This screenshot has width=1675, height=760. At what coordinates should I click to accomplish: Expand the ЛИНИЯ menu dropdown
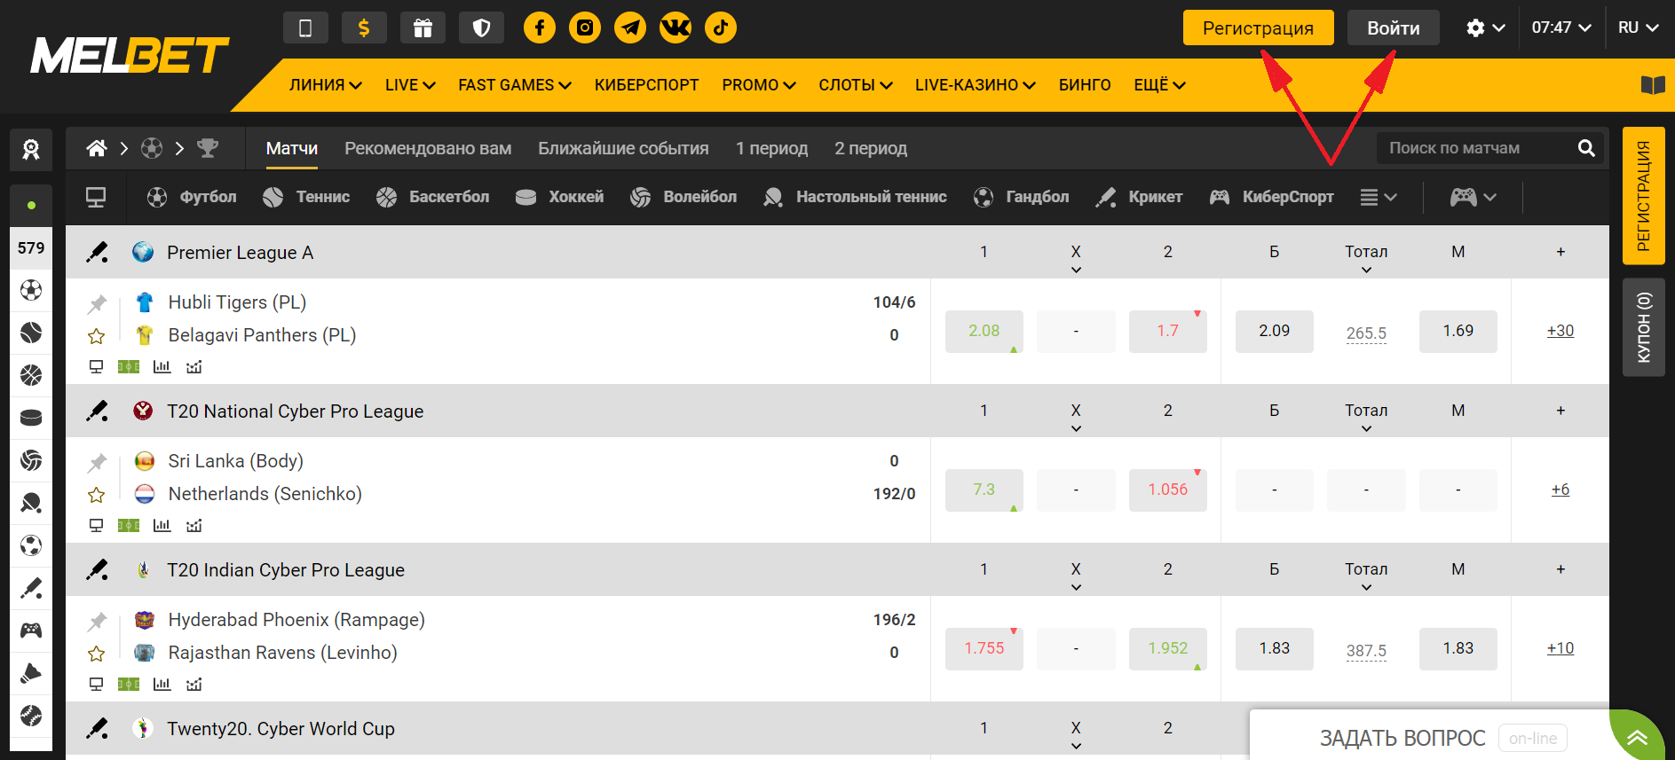coord(325,85)
